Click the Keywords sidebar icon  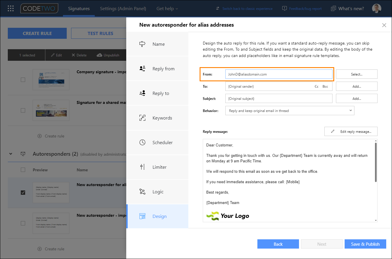pos(142,118)
